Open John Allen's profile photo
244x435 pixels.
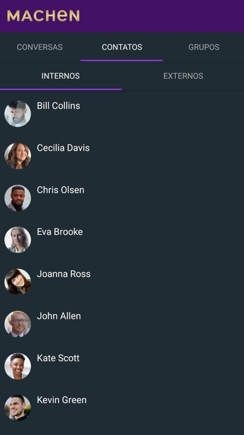click(x=18, y=324)
